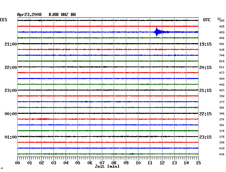
Task: Click the DC offset value "374"
Action: click(222, 131)
